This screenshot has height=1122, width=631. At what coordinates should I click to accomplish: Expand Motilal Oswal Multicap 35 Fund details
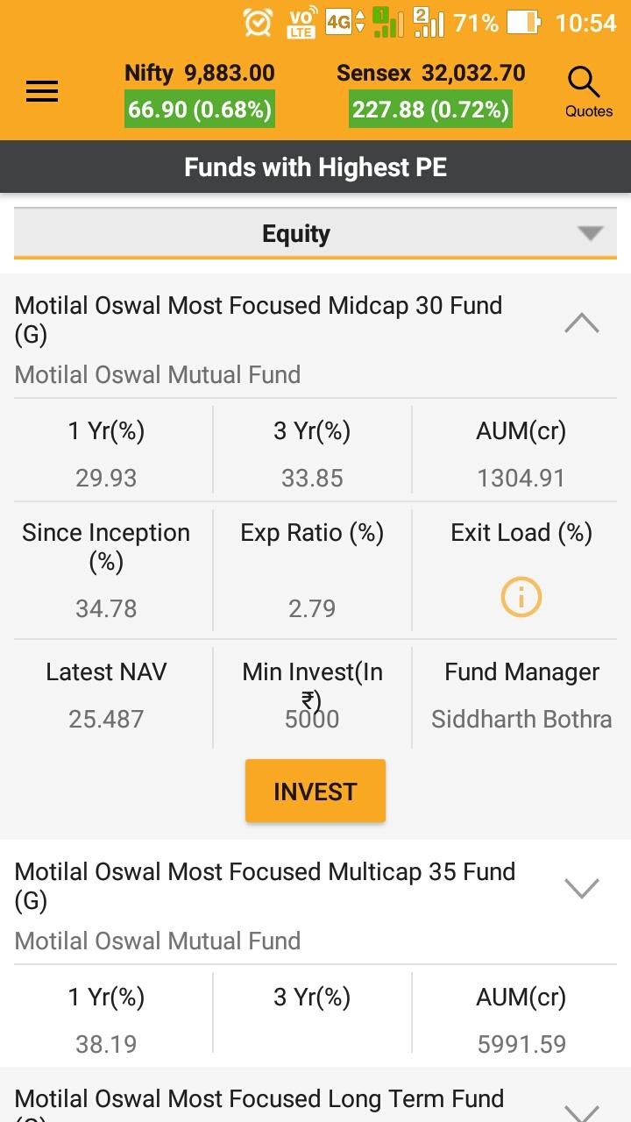coord(582,889)
